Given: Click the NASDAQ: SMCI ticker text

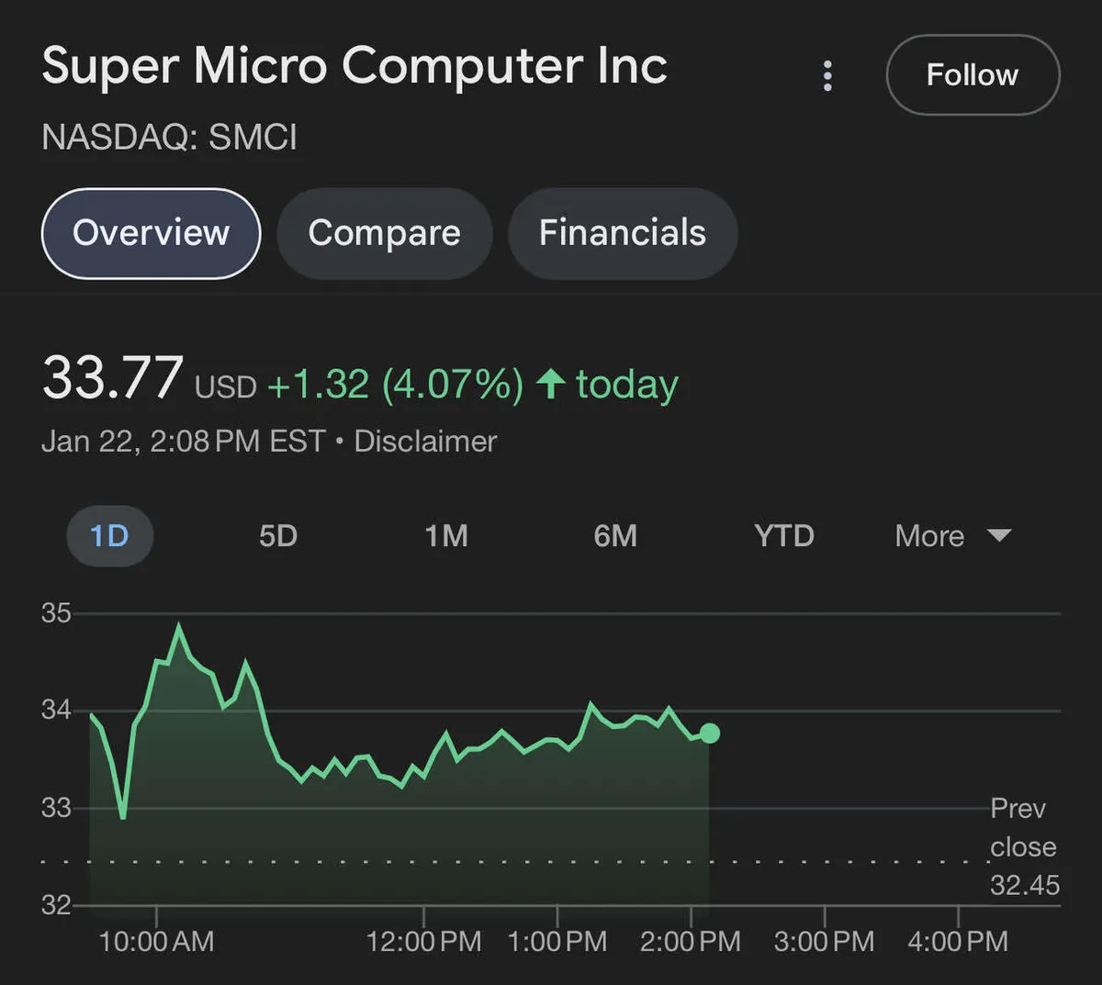Looking at the screenshot, I should 170,138.
